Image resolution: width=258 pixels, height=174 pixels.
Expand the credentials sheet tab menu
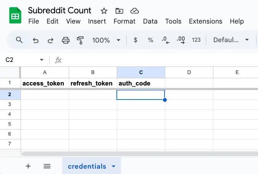click(113, 166)
